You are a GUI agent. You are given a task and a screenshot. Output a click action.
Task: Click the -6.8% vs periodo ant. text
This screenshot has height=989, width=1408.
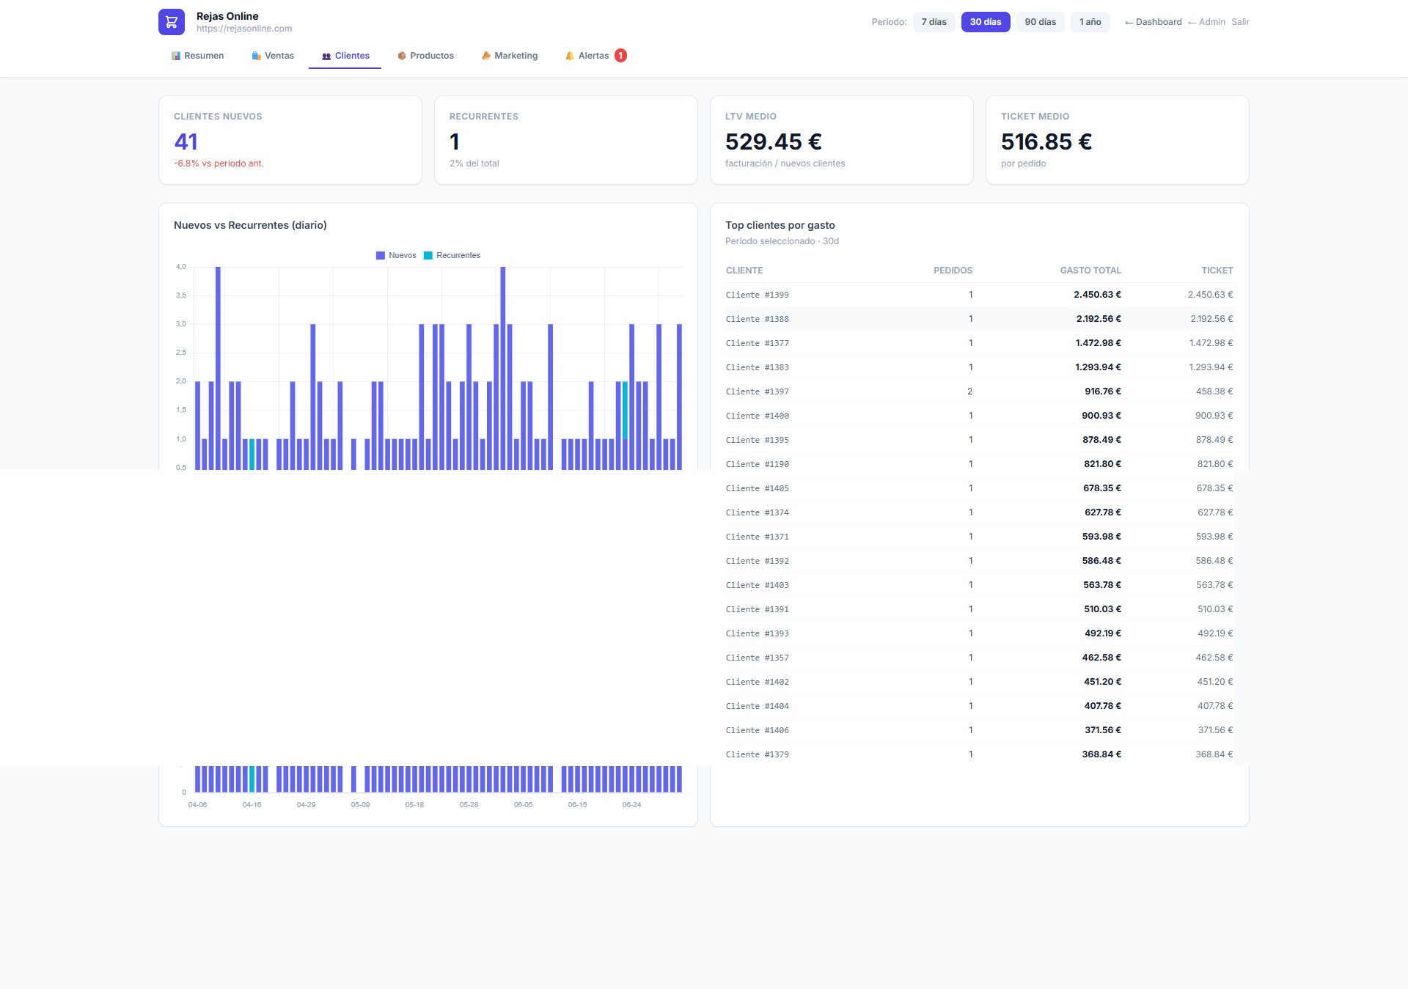219,163
